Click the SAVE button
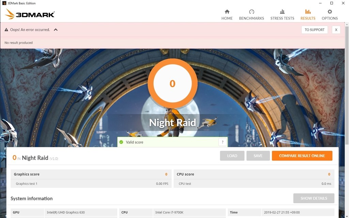Image resolution: width=349 pixels, height=218 pixels. 258,156
